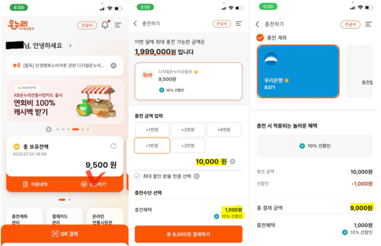381x246 pixels.
Task: Tap 총 9,000원 결제하기 button
Action: (x=188, y=234)
